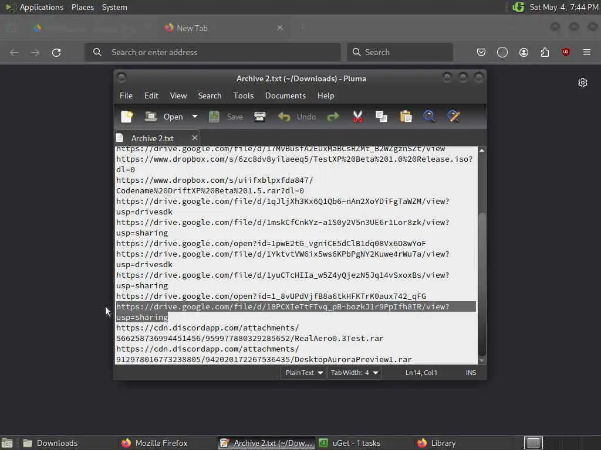Screen dimensions: 601x450
Task: Print the document using the printer icon
Action: click(260, 117)
